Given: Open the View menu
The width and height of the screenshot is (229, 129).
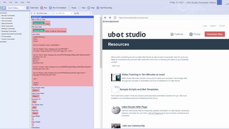Looking at the screenshot, I should (10, 3).
